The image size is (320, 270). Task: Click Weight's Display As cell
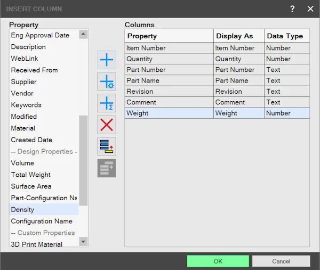(x=239, y=113)
